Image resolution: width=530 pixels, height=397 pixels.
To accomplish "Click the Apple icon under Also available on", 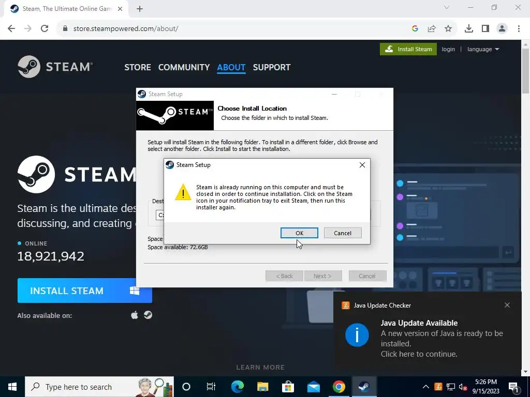I will click(135, 315).
